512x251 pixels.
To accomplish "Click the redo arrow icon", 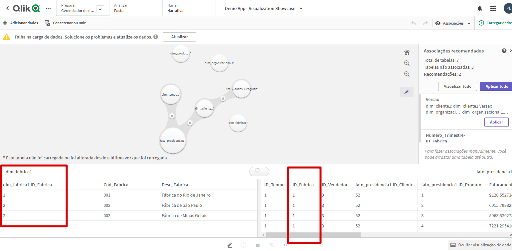I will (425, 23).
